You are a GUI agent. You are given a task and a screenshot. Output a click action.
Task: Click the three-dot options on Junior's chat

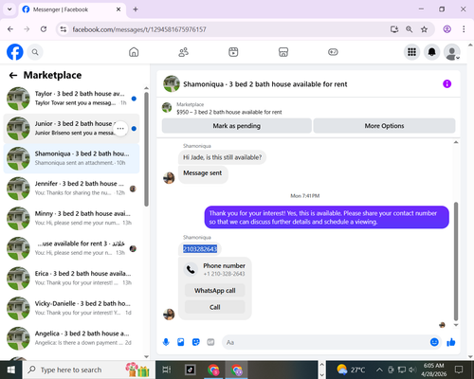click(x=120, y=129)
